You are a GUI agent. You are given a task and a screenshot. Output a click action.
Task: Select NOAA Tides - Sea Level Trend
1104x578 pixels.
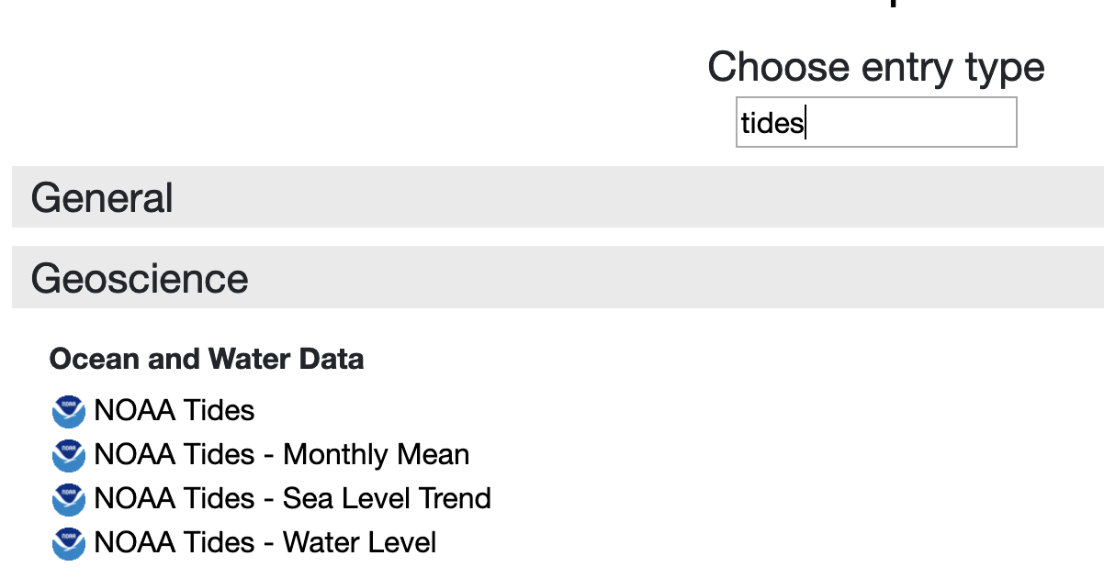293,498
